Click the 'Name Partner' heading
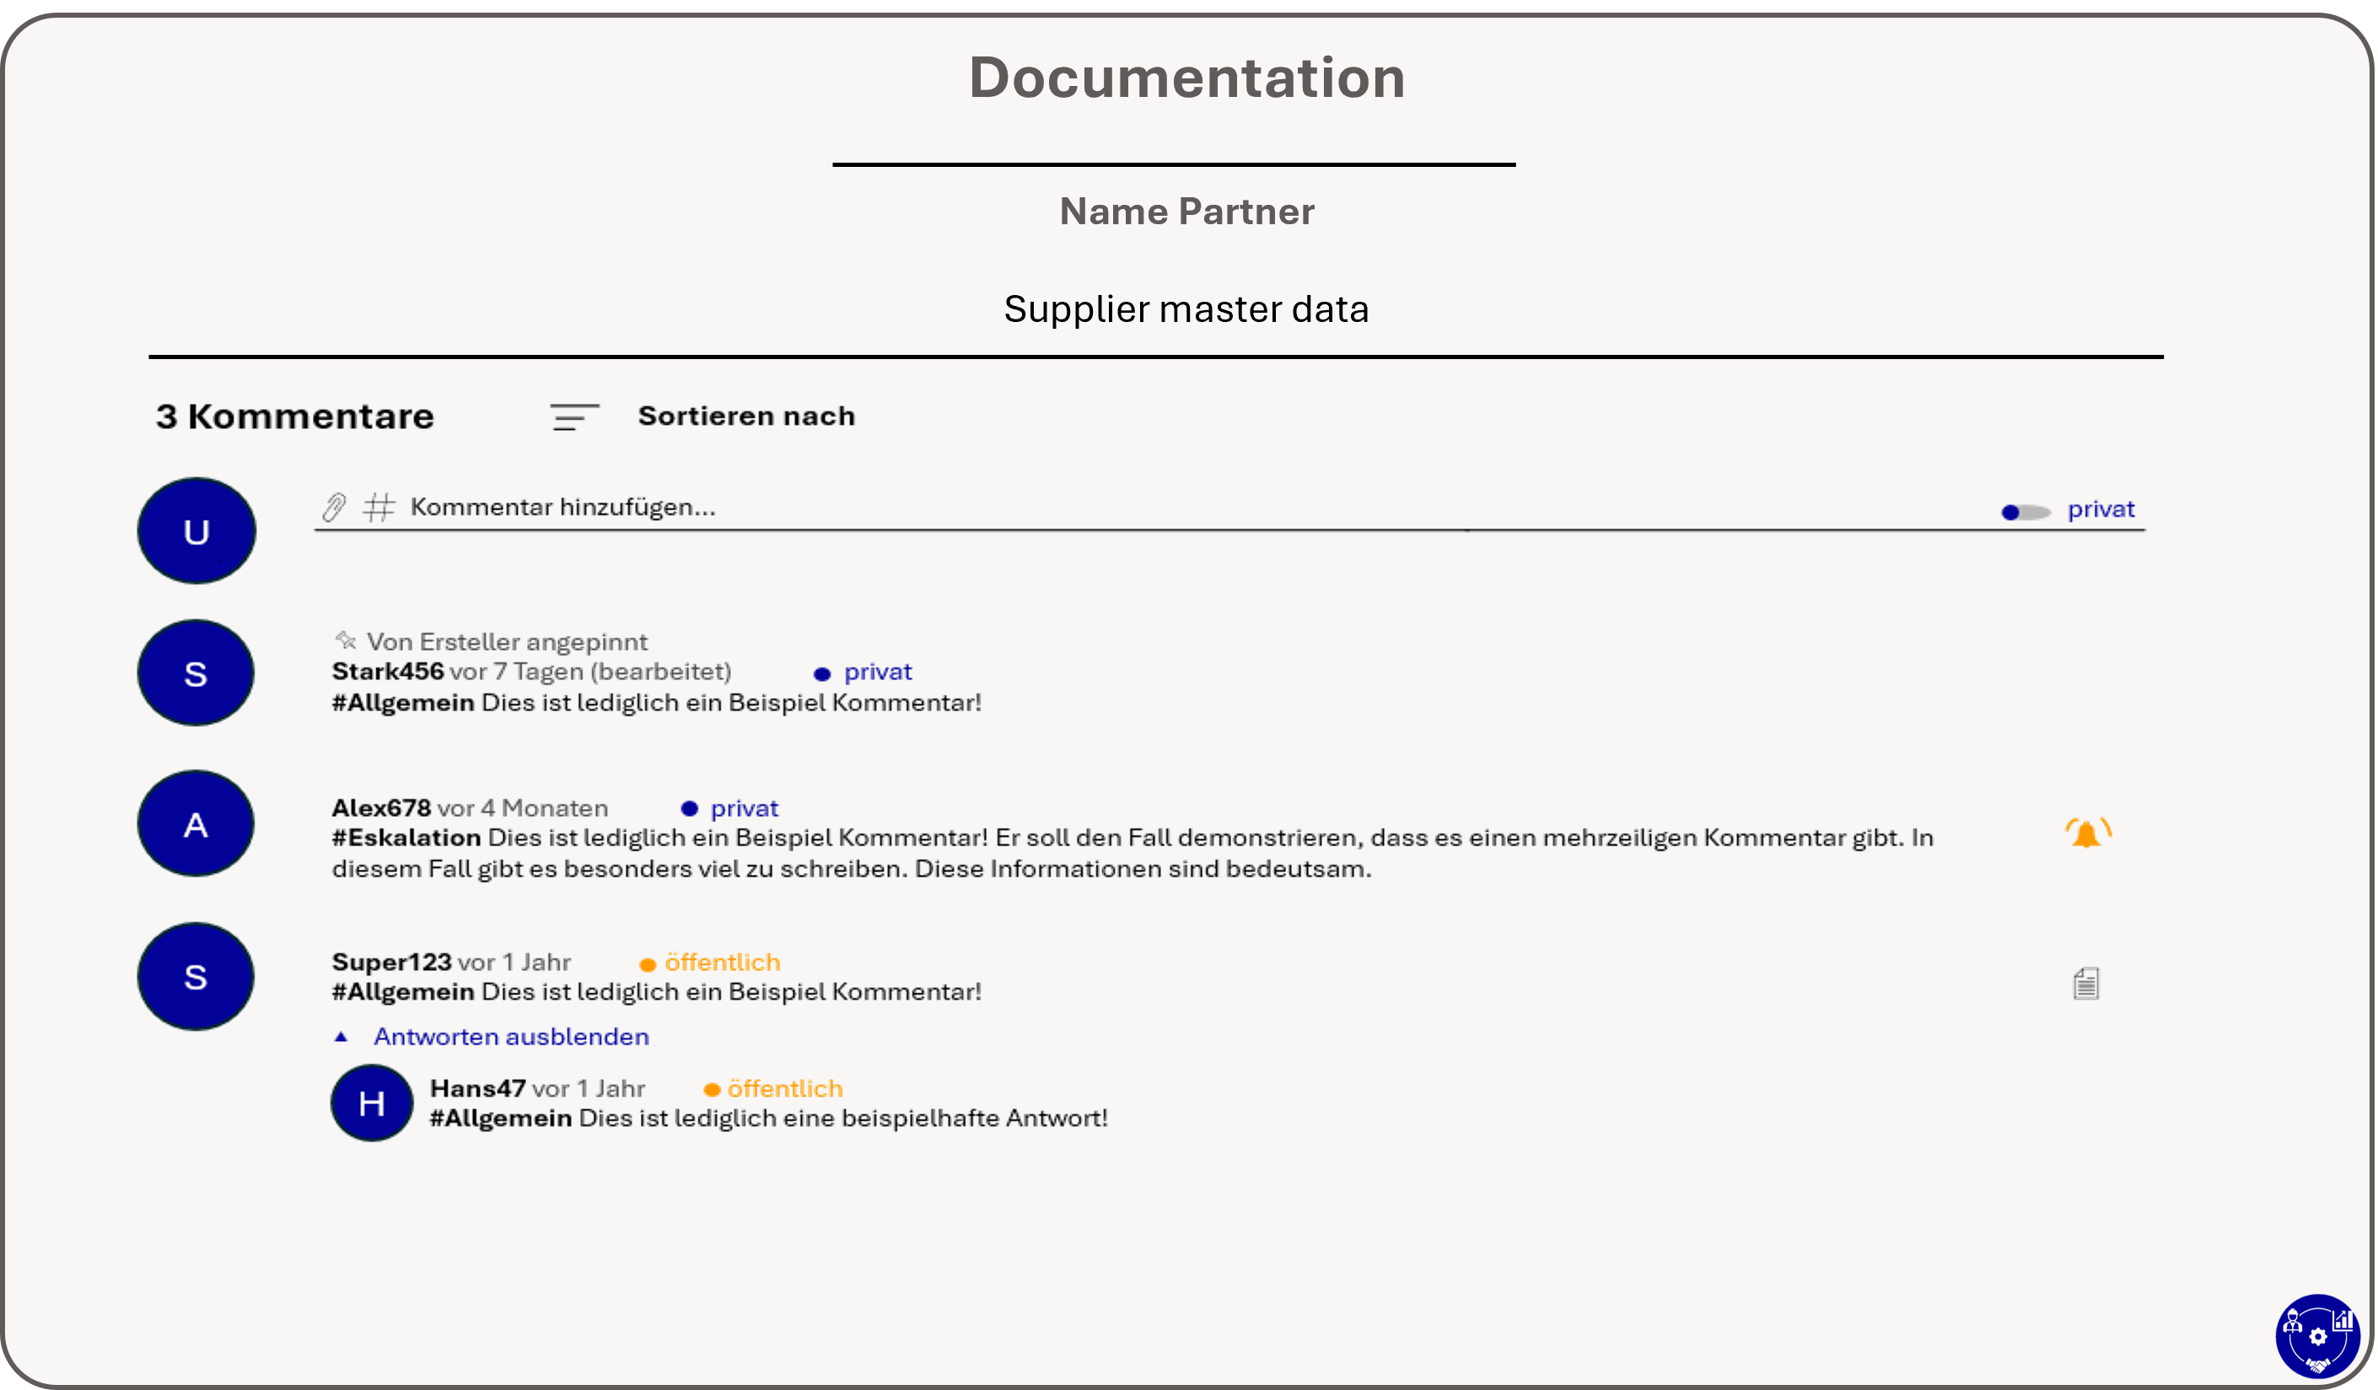 [x=1186, y=212]
